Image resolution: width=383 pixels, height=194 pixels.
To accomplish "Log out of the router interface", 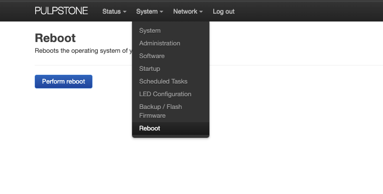I will tap(224, 11).
